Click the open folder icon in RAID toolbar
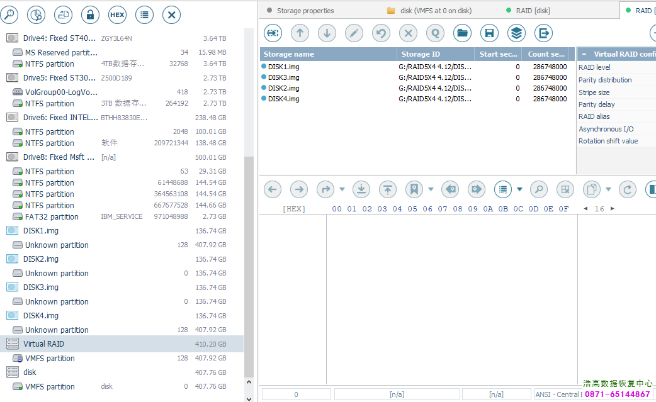The image size is (656, 402). click(x=462, y=33)
